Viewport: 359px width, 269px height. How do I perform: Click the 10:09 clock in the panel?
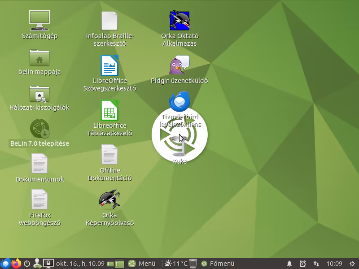tap(334, 264)
